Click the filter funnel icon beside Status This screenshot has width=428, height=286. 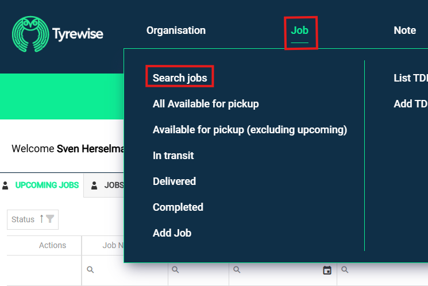(50, 219)
